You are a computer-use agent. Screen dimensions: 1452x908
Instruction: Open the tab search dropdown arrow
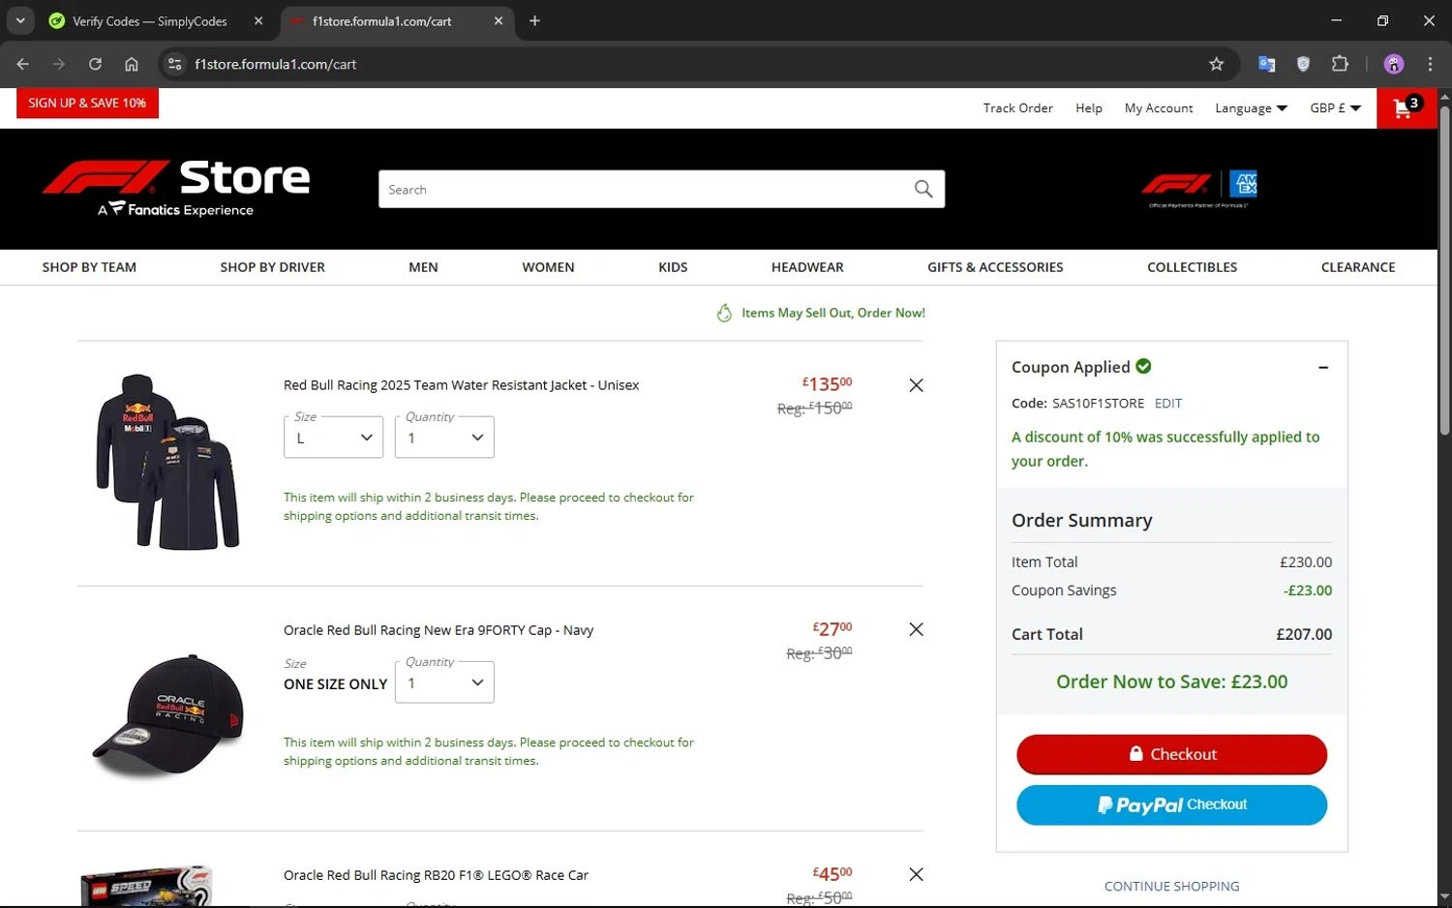pos(20,20)
